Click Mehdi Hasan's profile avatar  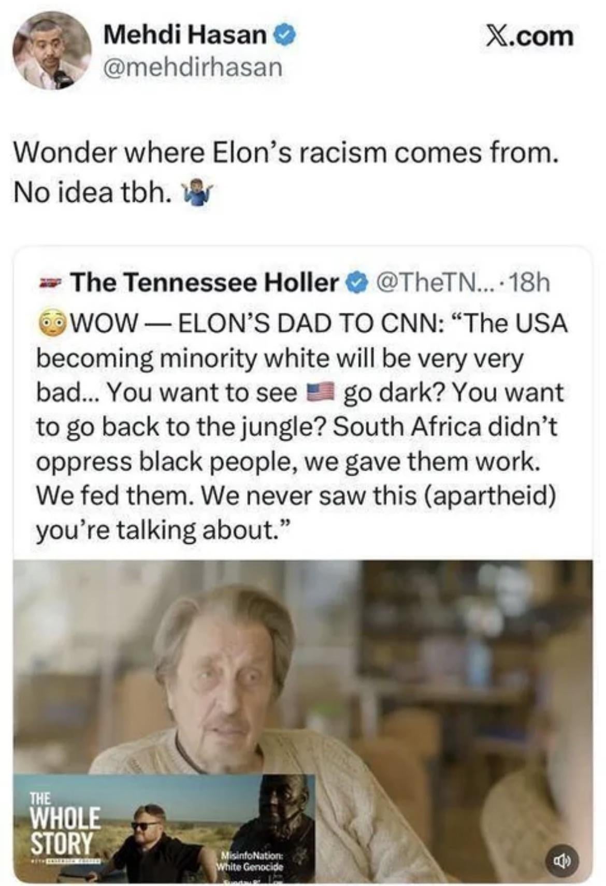tap(52, 50)
